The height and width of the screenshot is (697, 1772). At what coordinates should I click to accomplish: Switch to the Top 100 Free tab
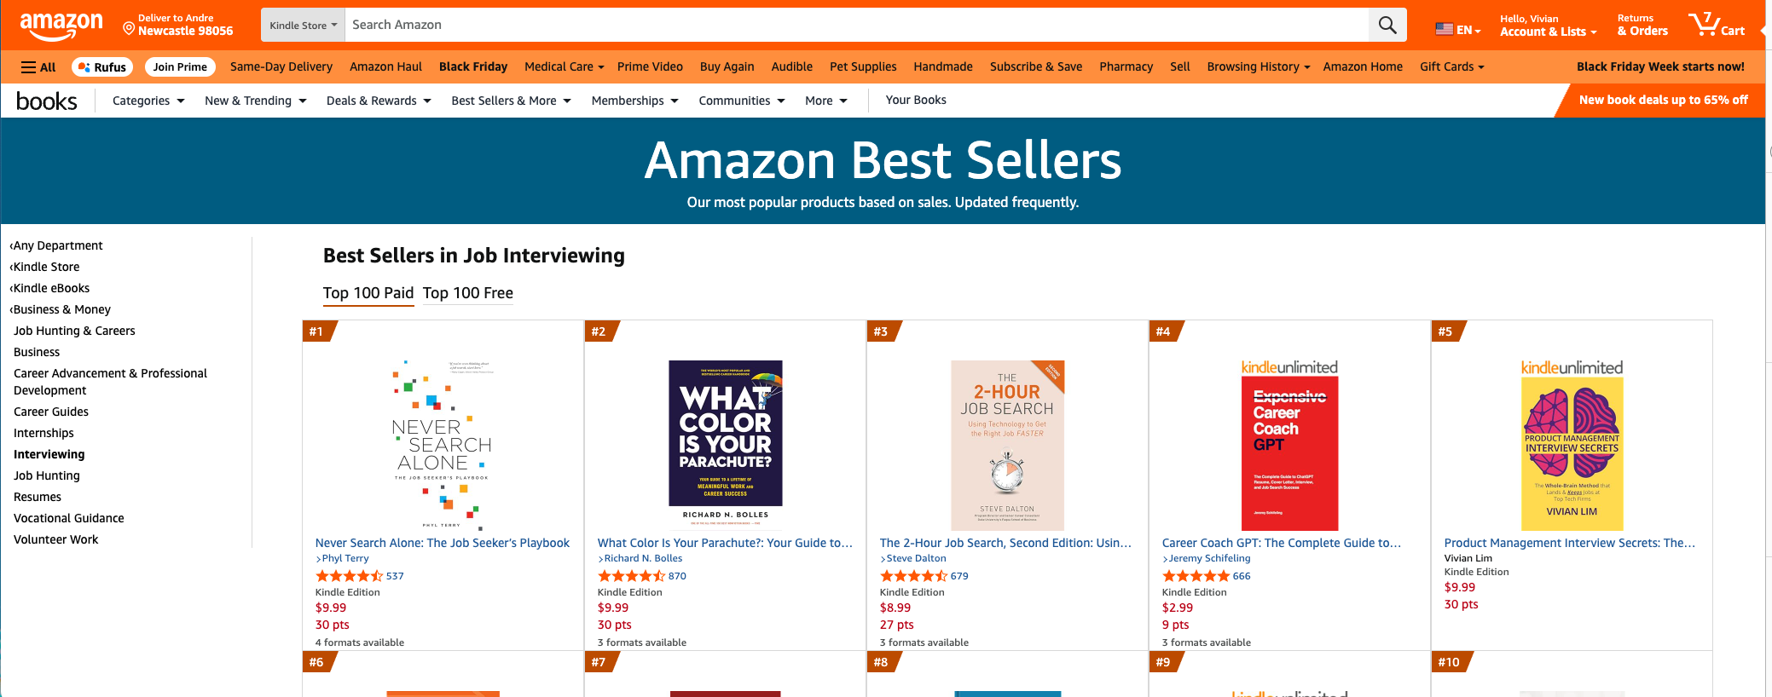click(468, 293)
